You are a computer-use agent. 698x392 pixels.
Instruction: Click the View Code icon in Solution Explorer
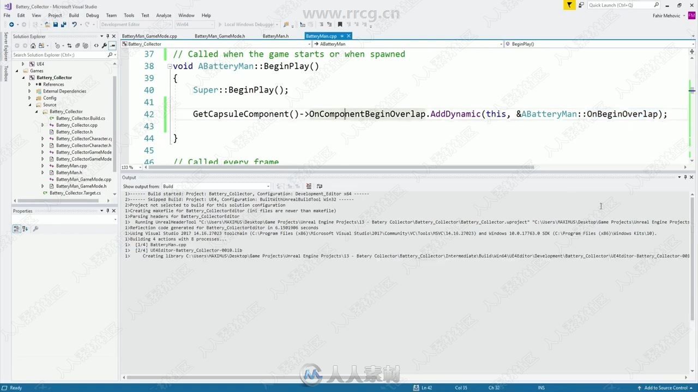coord(97,46)
